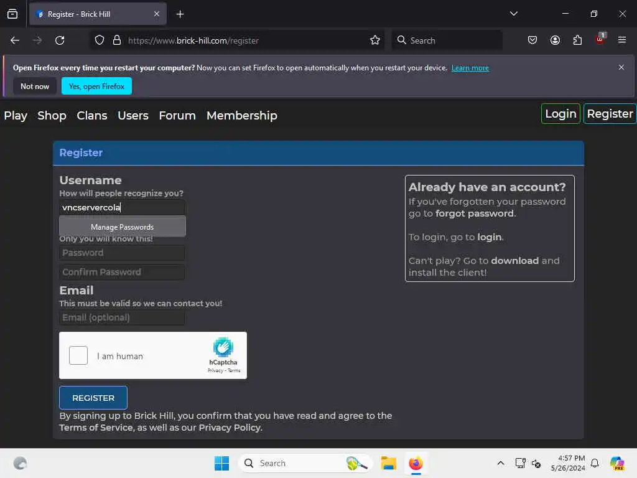Focus the Password field
The image size is (637, 478).
click(122, 253)
